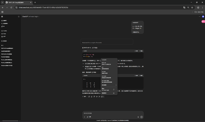
Task: Select o3-pro in the model switch menu
Action: [109, 72]
